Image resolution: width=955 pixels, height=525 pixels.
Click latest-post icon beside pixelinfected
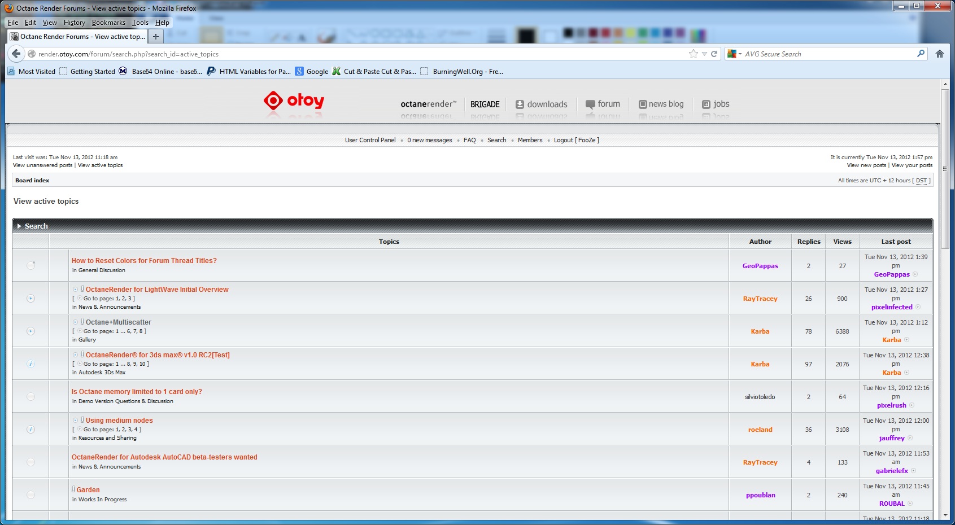(918, 307)
